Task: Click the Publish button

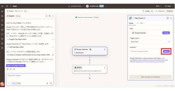Action: (x=170, y=11)
